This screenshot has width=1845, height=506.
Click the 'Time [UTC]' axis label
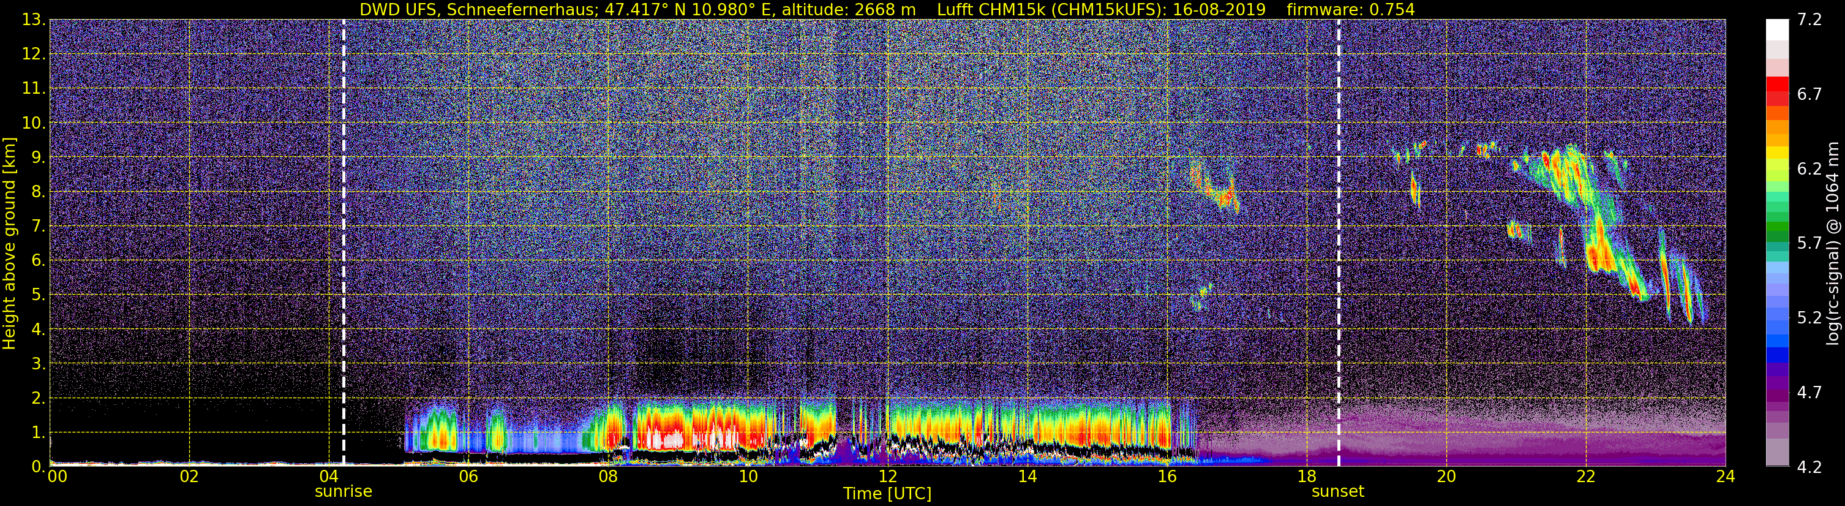[x=887, y=494]
